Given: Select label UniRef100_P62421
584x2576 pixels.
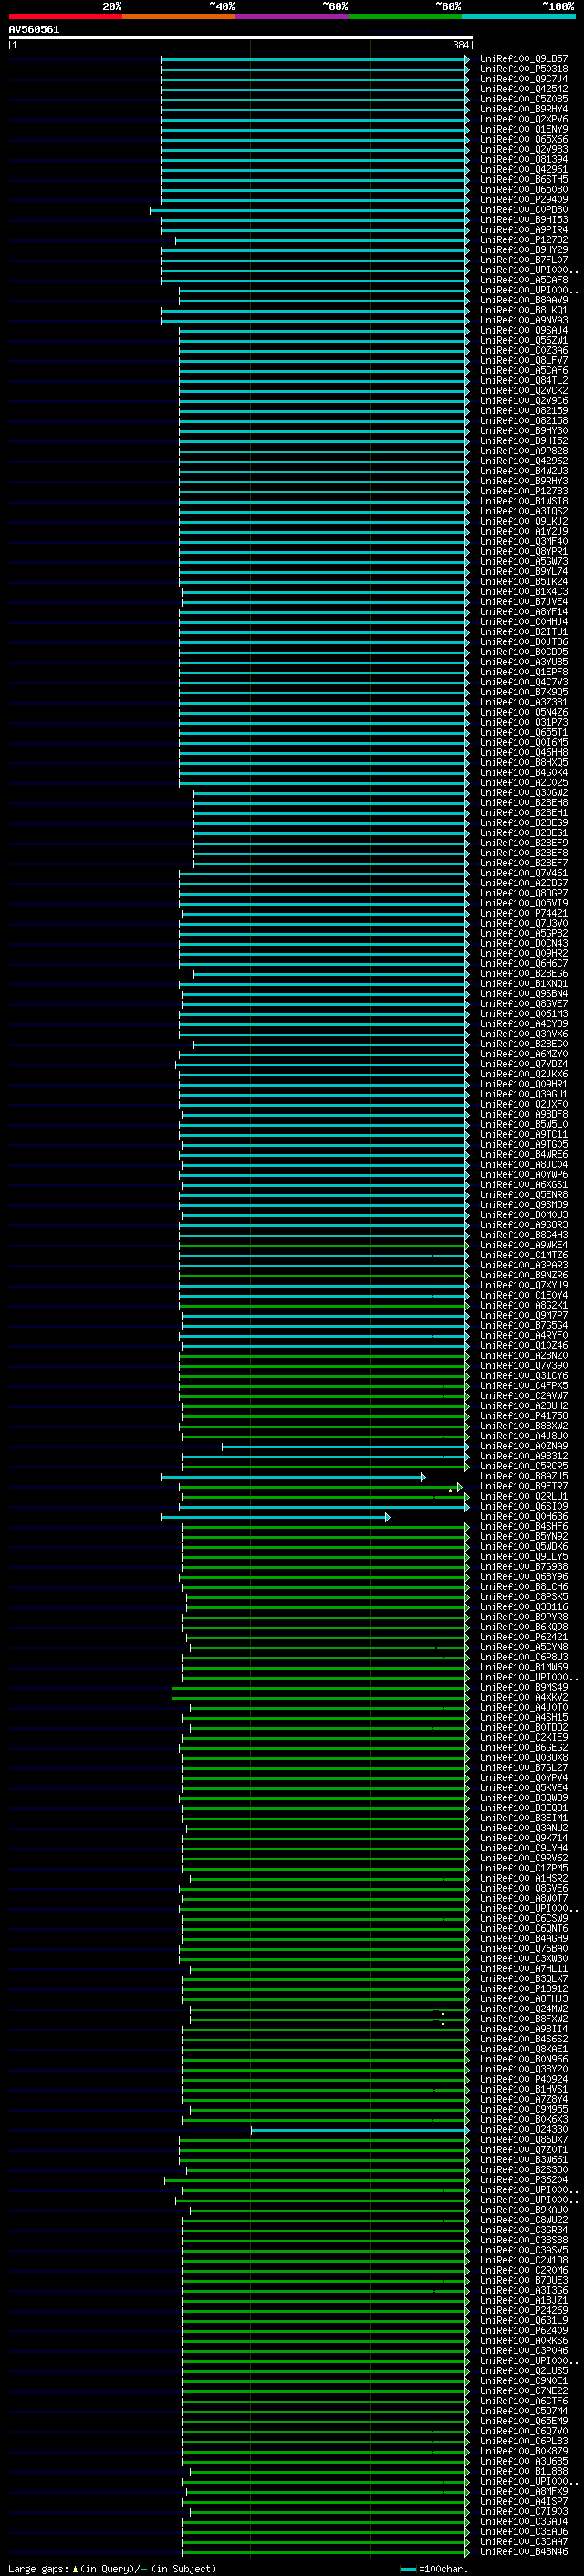Looking at the screenshot, I should 524,1638.
